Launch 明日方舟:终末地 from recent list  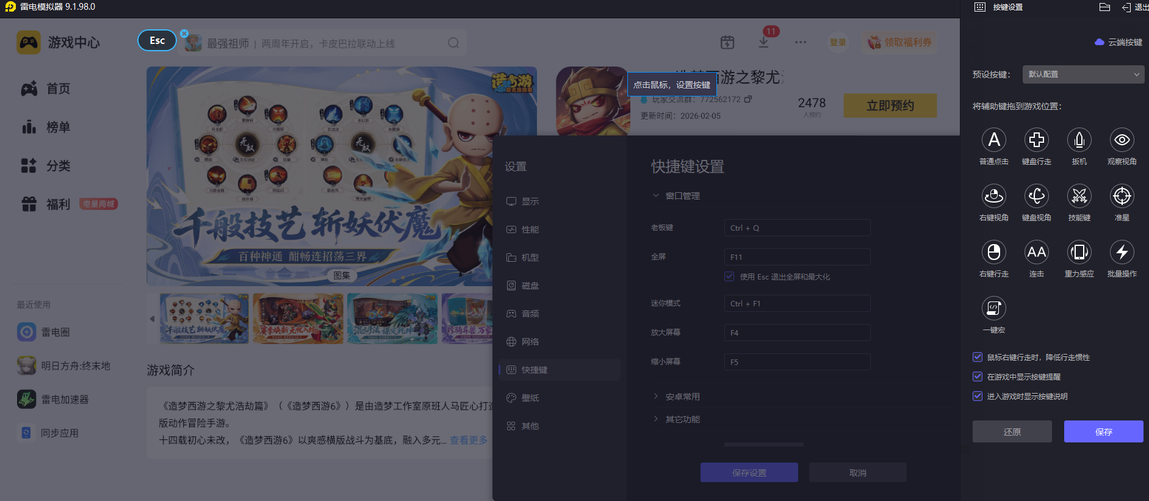63,366
